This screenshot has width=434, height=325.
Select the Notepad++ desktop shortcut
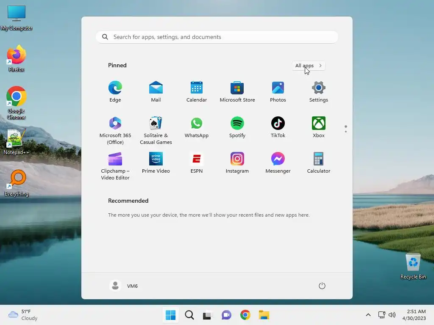[x=16, y=142]
